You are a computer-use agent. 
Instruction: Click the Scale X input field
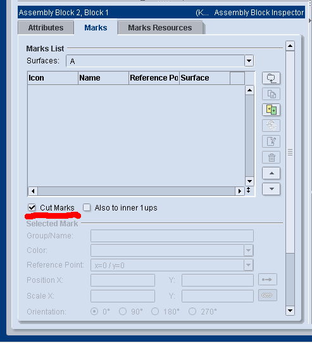(x=123, y=296)
